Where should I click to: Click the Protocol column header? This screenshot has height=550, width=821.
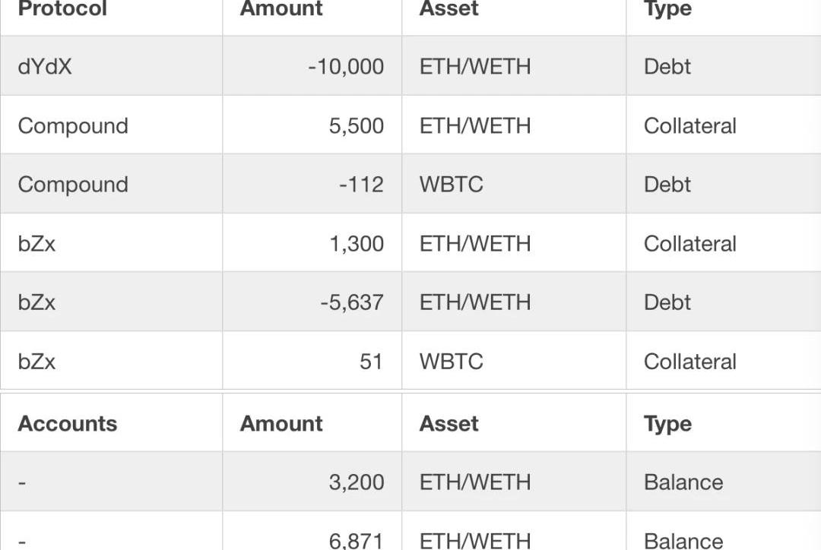tap(62, 10)
